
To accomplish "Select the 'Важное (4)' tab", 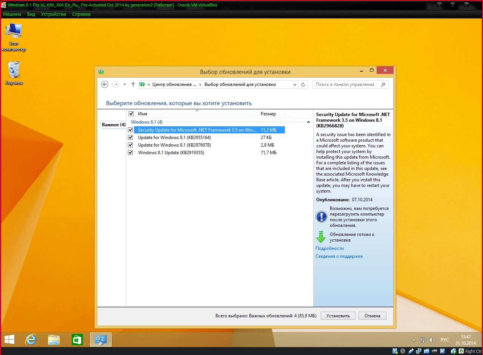I will [114, 125].
